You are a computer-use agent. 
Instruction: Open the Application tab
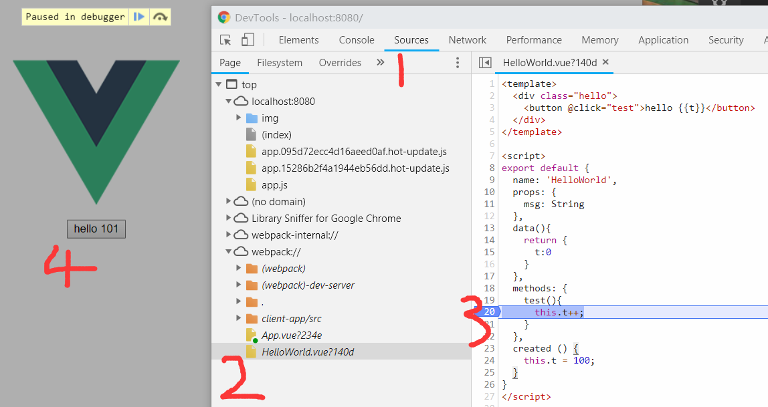click(663, 40)
